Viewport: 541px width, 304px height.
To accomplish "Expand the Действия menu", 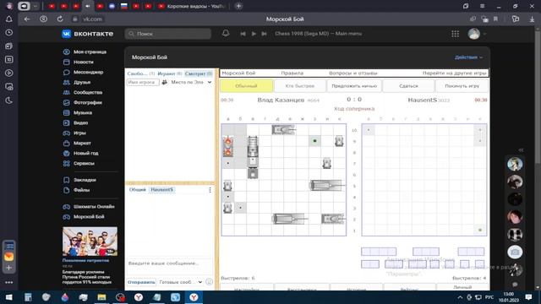I will [x=468, y=57].
